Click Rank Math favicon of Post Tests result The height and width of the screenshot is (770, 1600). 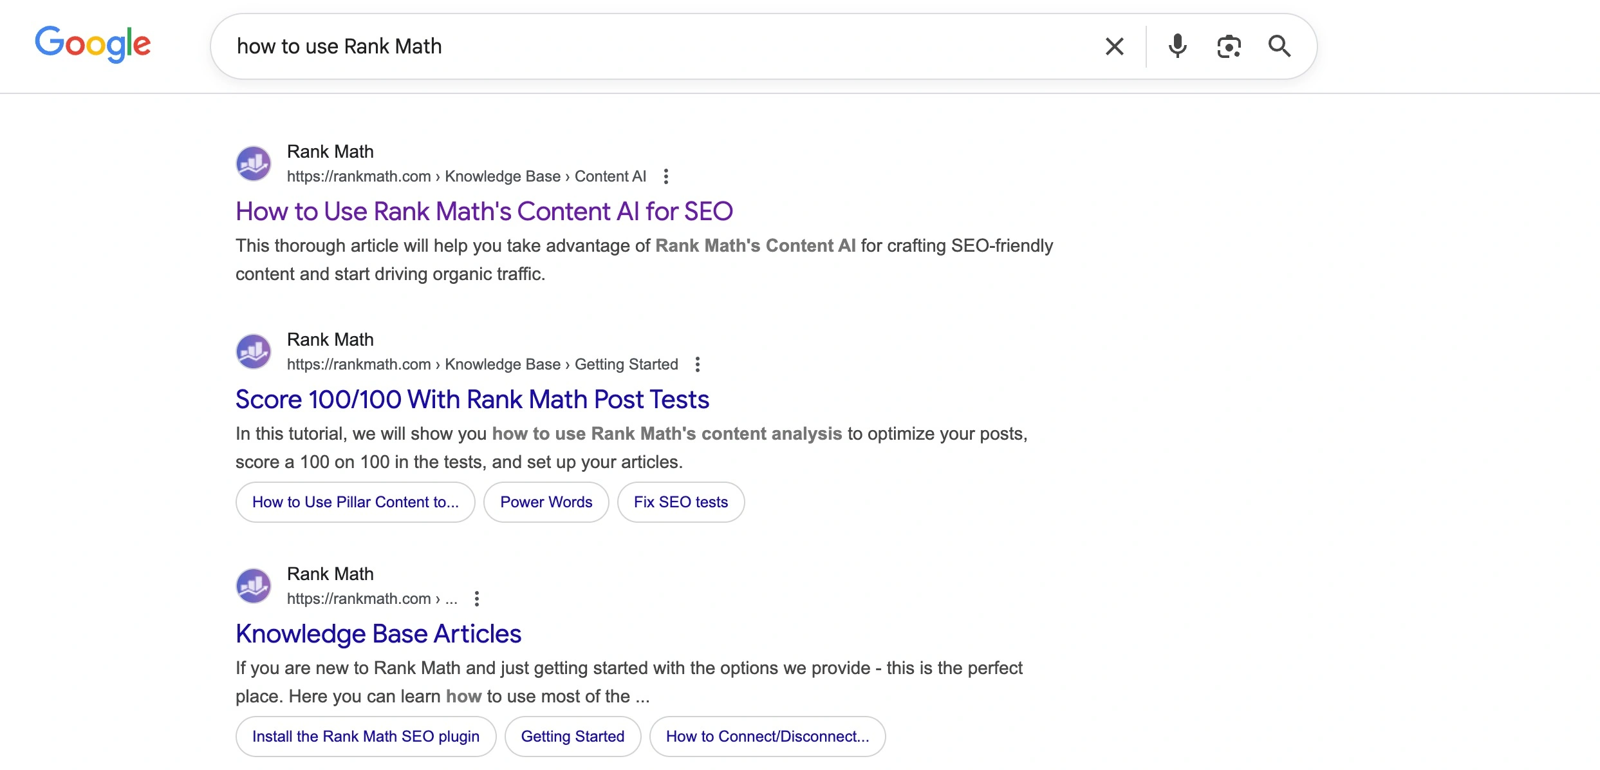tap(254, 352)
